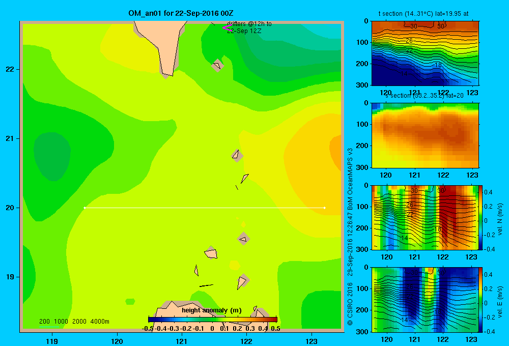
Task: Click longitude label 121 under main map
Action: 182,341
